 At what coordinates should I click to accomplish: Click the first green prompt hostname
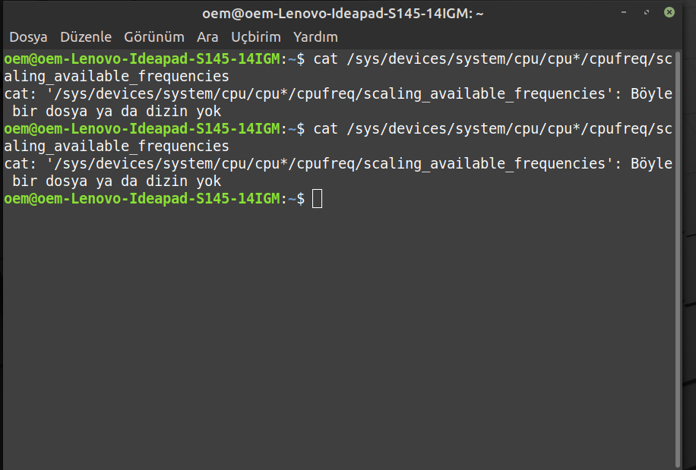click(x=141, y=58)
